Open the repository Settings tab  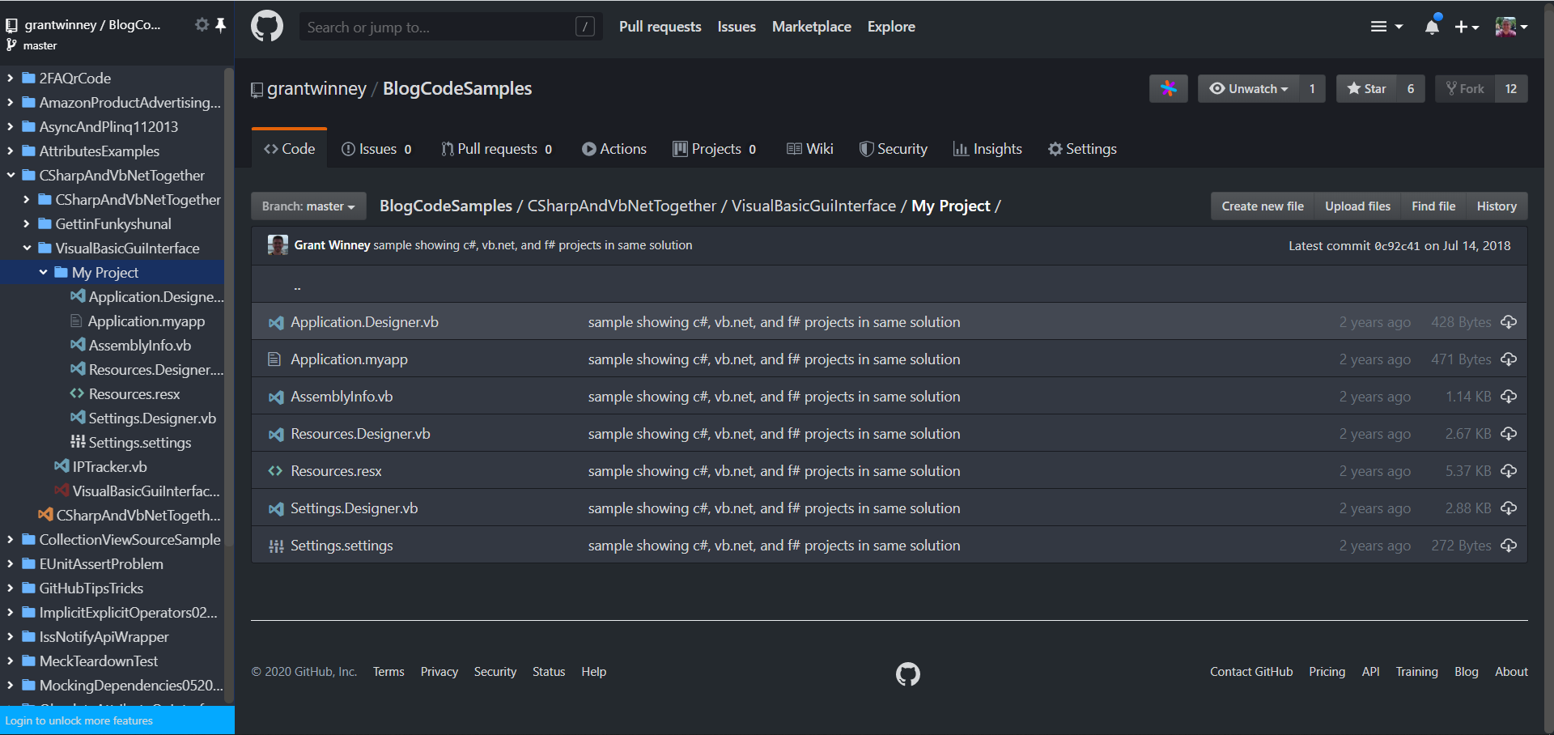(x=1082, y=149)
